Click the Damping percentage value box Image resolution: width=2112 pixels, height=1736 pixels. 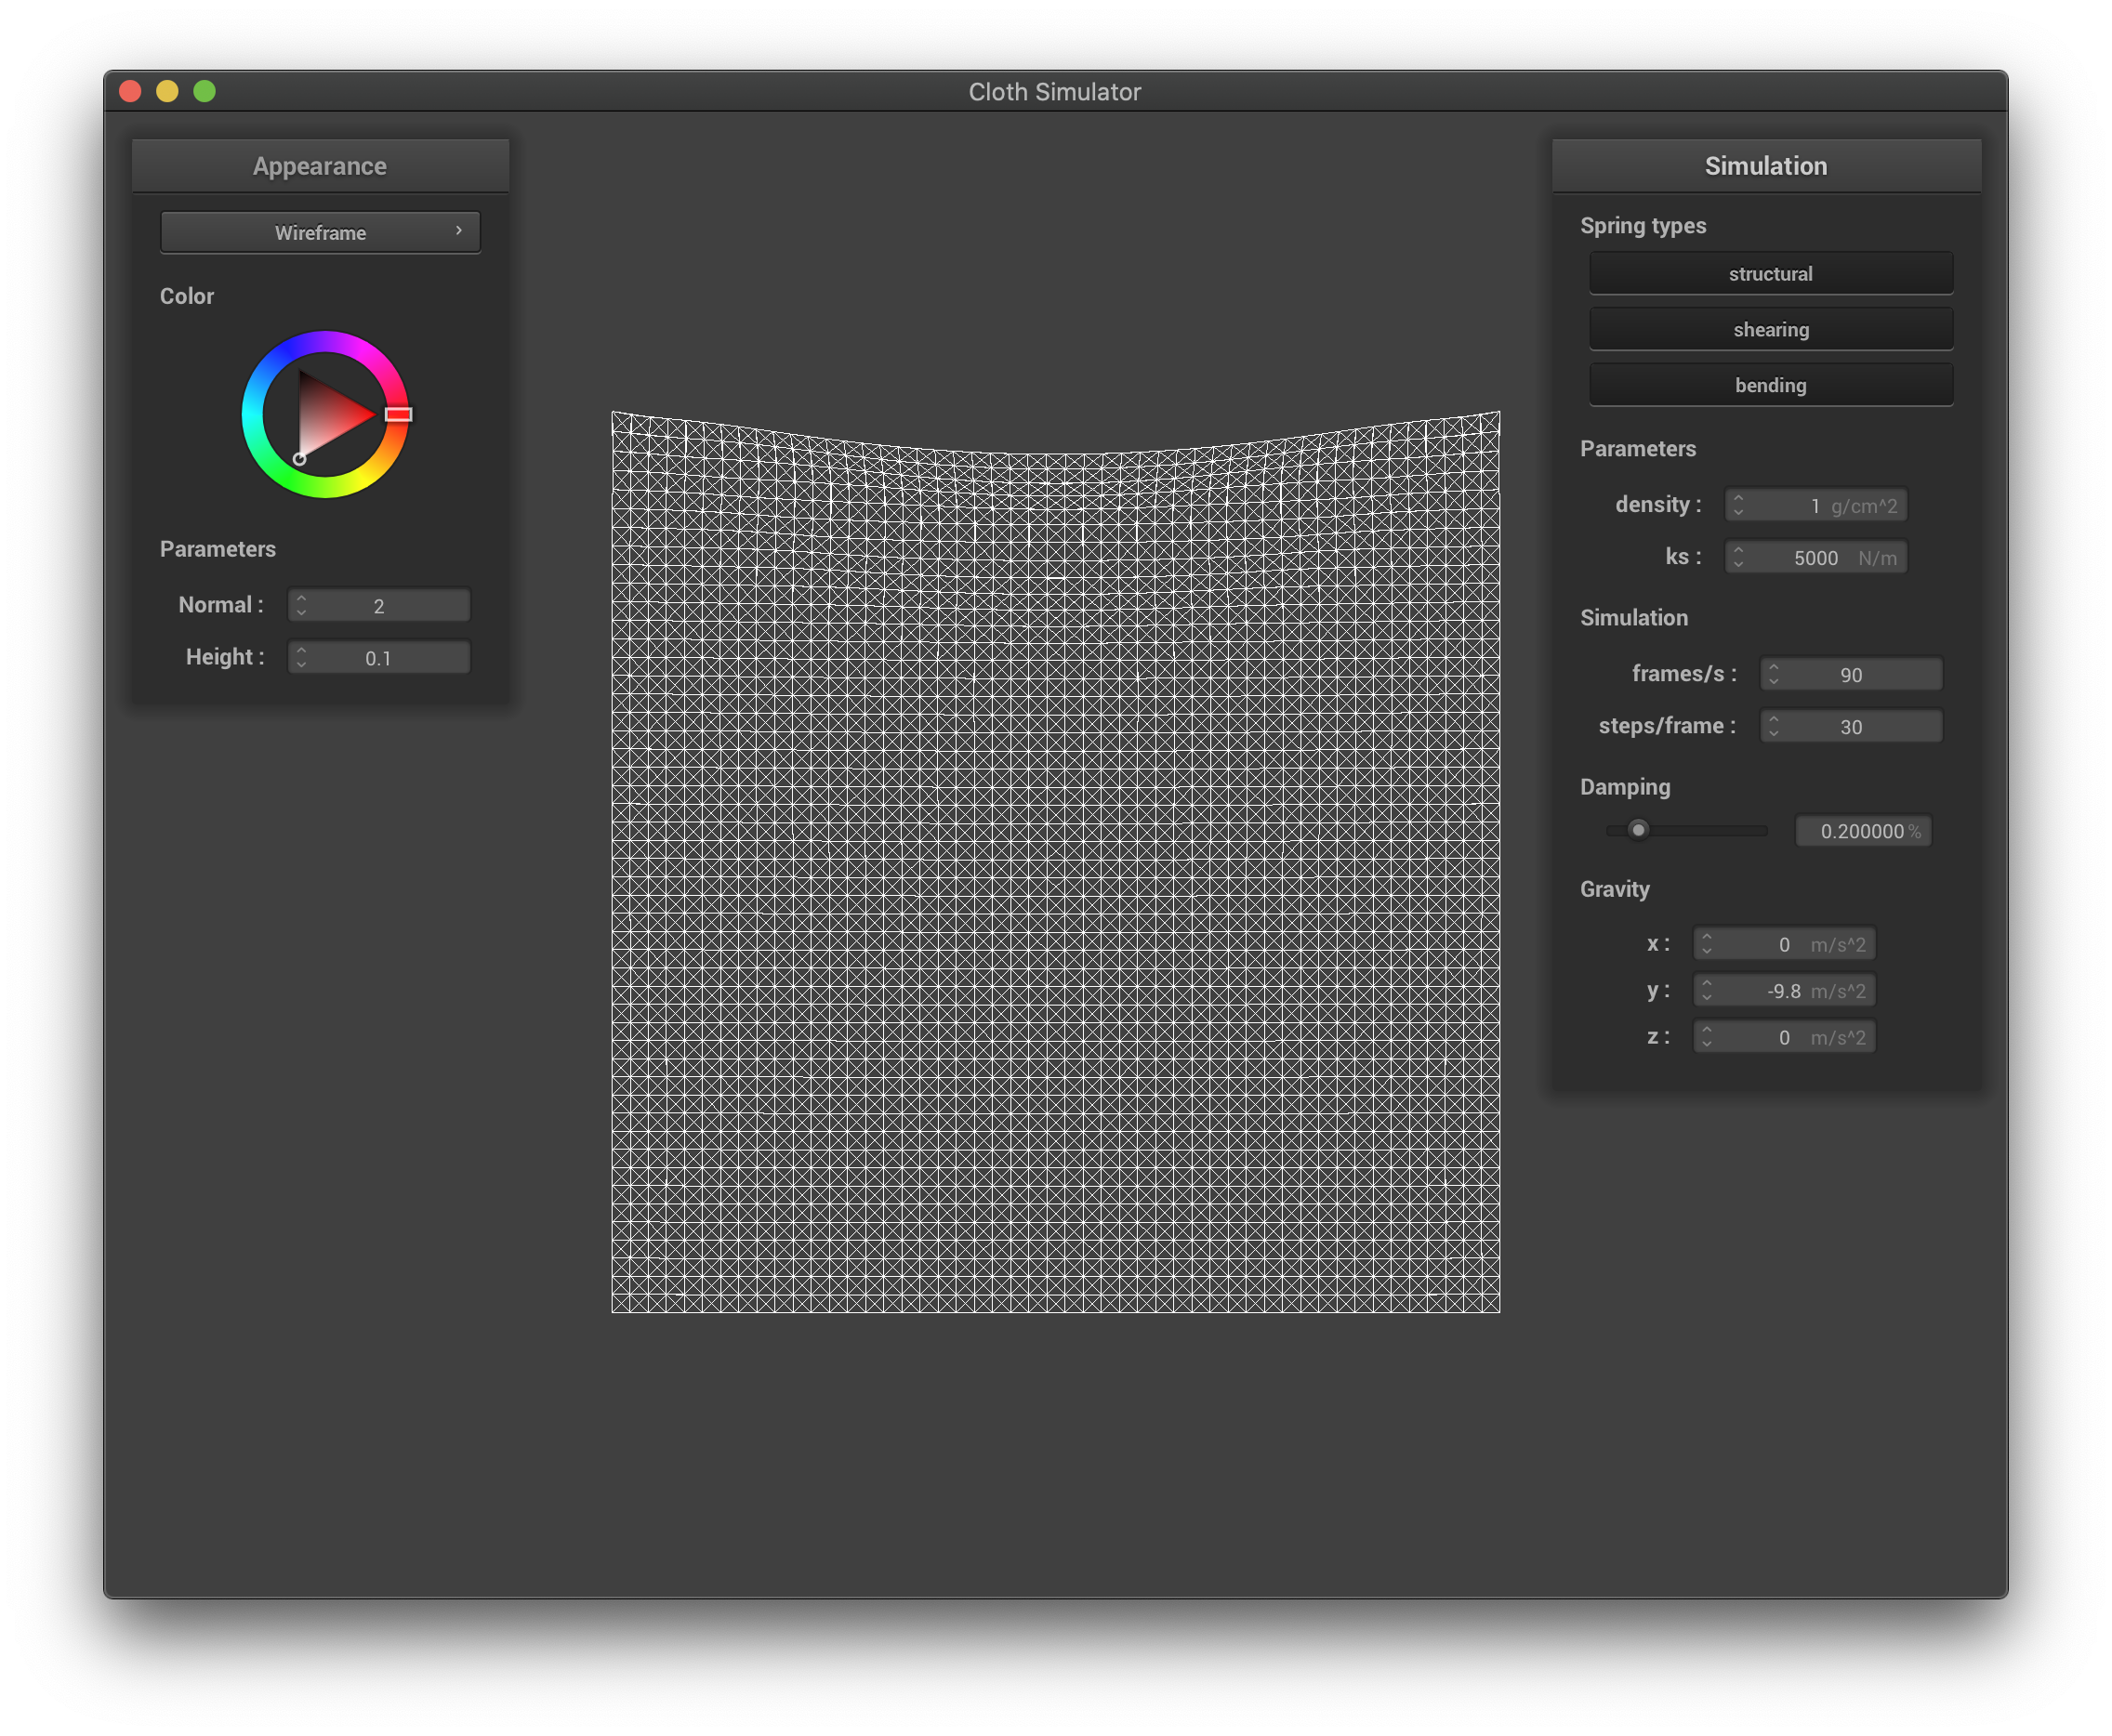(x=1863, y=831)
